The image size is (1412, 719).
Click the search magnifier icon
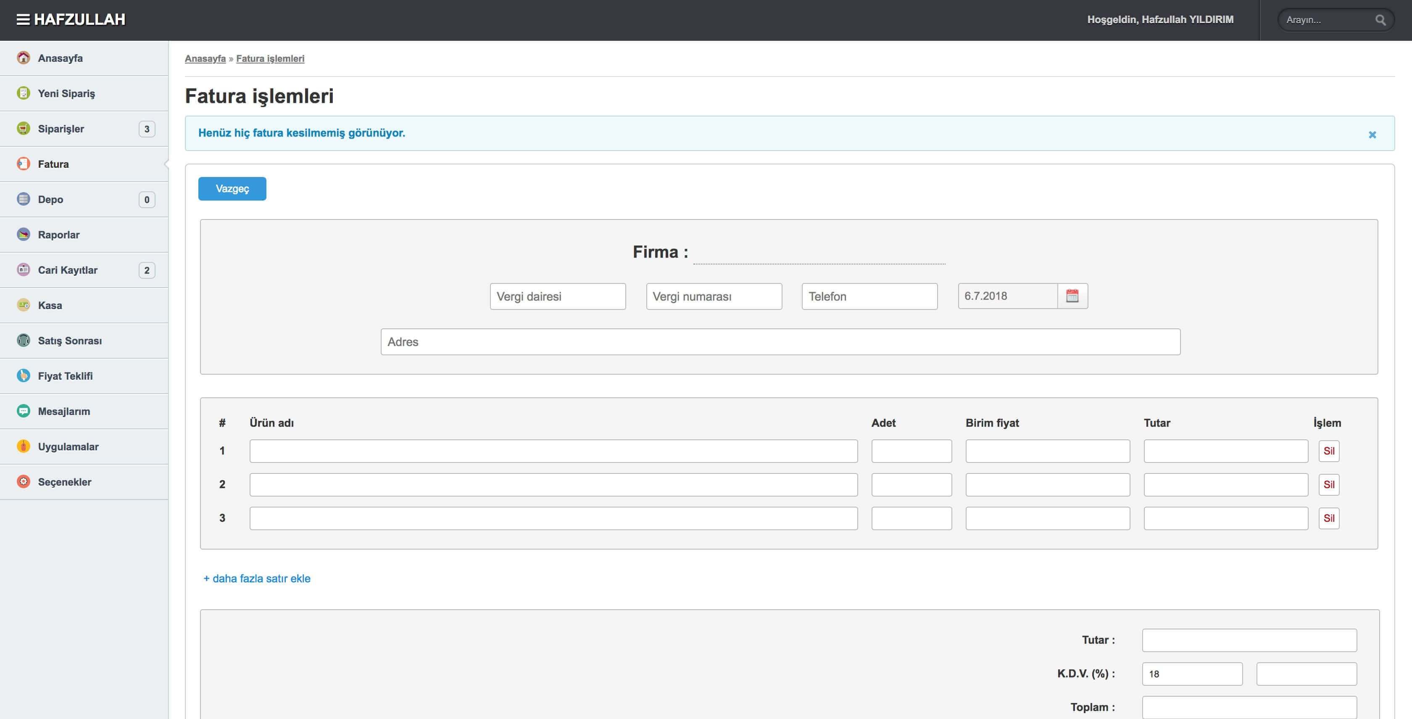pyautogui.click(x=1380, y=20)
